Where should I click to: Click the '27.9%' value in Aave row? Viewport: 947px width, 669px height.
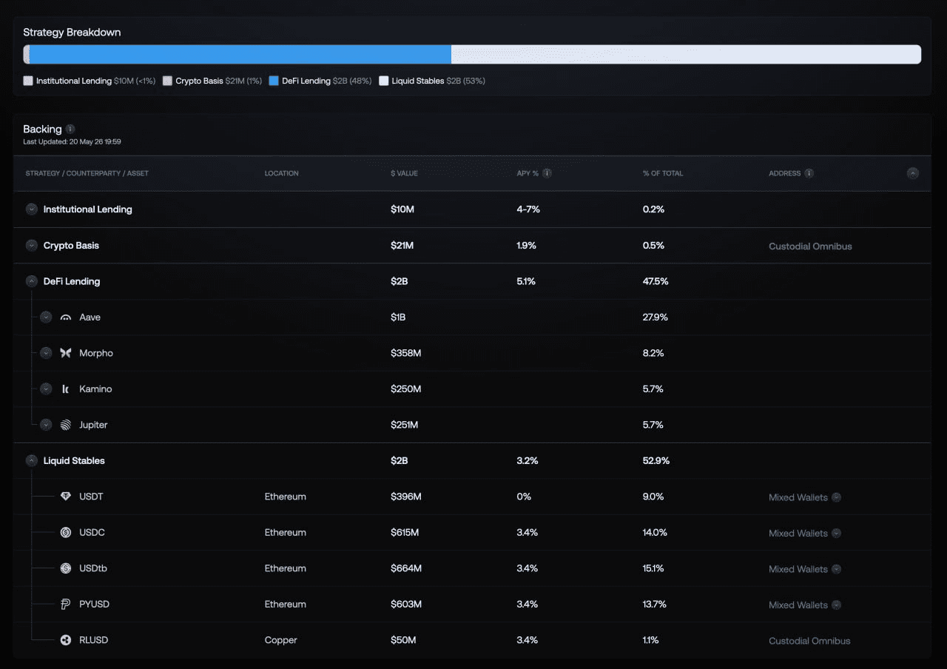click(x=656, y=317)
